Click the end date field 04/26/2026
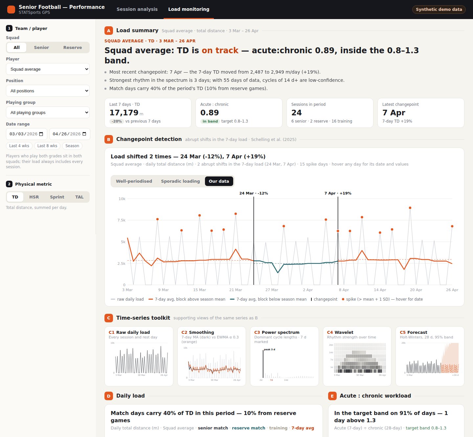Screen dimensions: 473x437 tap(70, 134)
